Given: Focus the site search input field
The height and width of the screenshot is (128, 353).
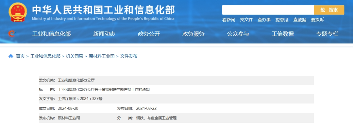Looking at the screenshot, I should (x=268, y=10).
